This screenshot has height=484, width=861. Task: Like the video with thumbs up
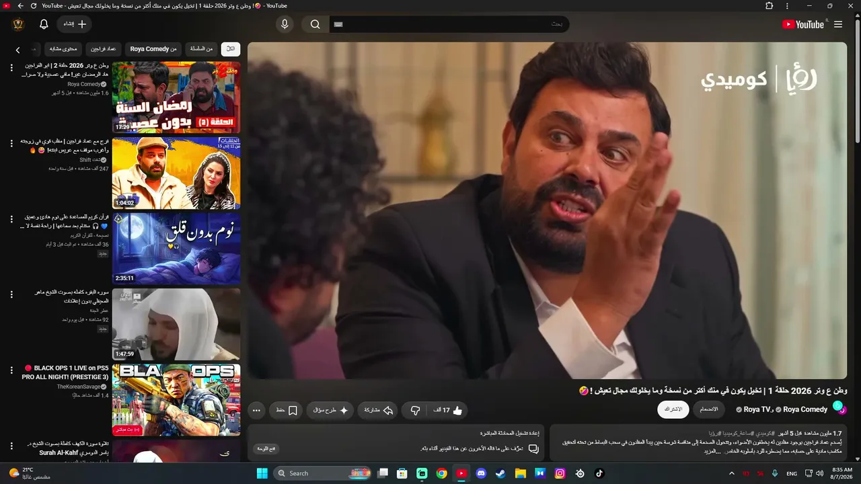pos(449,410)
